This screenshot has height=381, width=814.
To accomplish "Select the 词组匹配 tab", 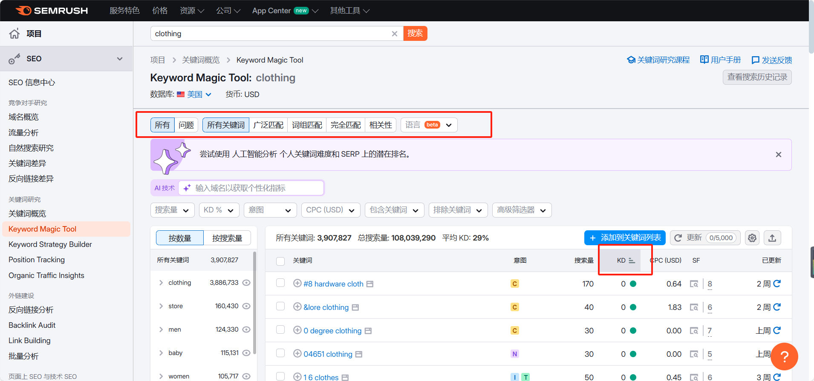I will click(307, 125).
